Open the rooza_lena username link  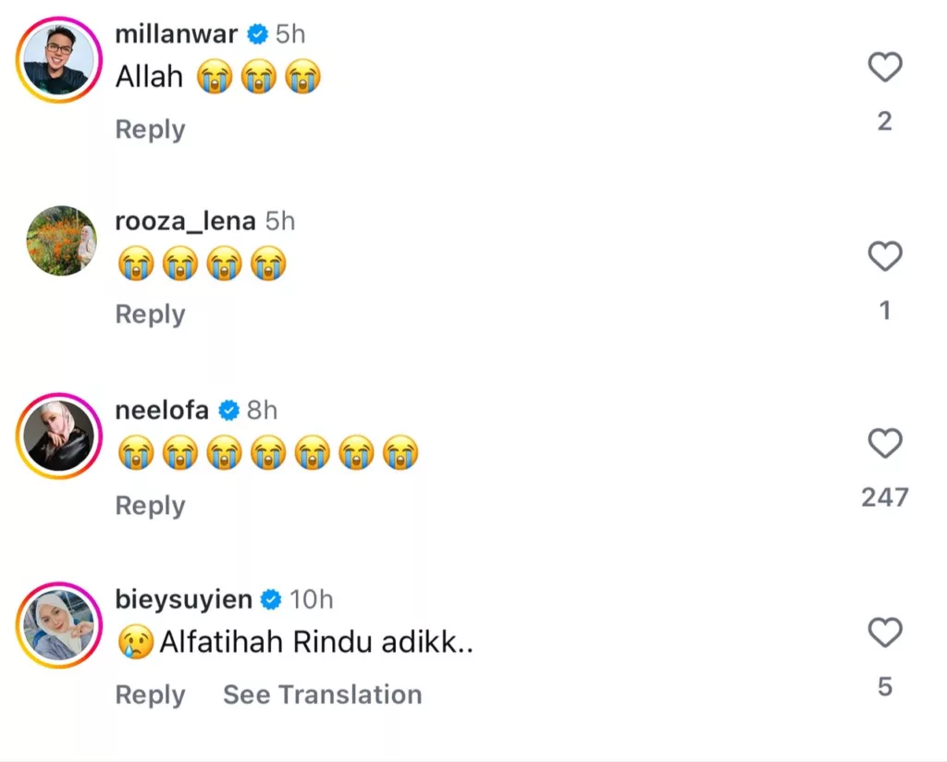[185, 221]
